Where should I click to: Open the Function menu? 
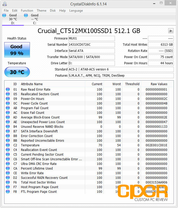pos(27,11)
